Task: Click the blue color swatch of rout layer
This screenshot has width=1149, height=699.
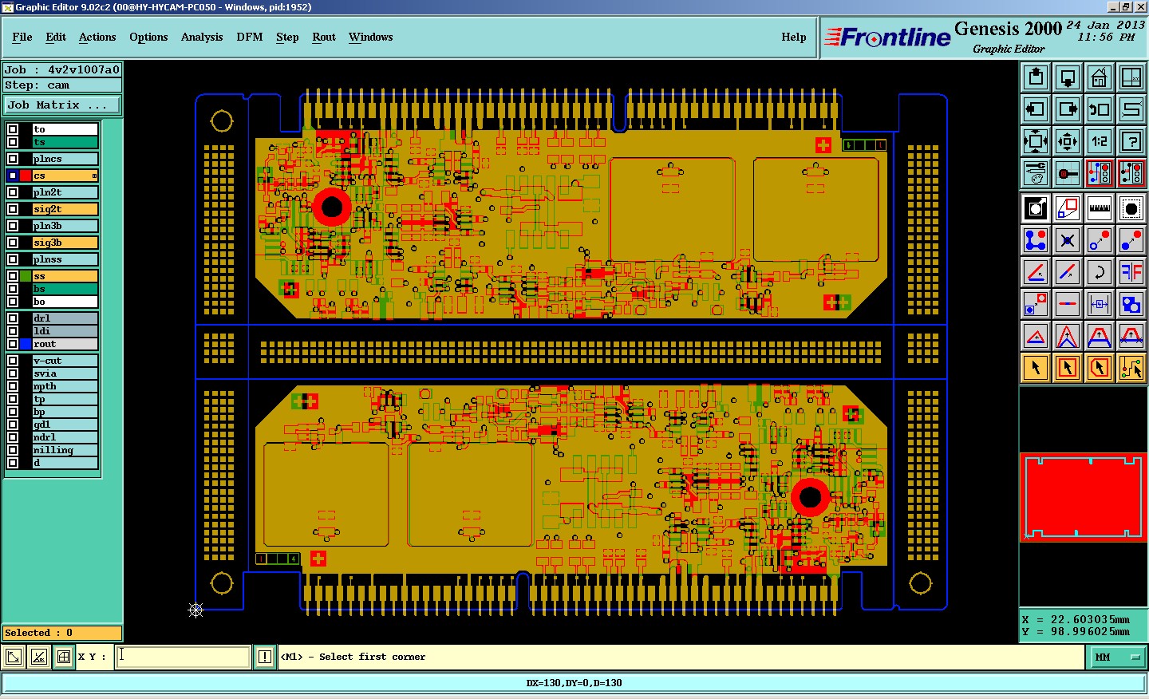Action: point(26,344)
